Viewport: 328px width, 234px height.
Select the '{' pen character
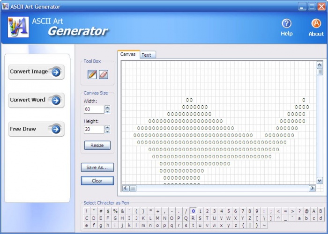pos(243,225)
